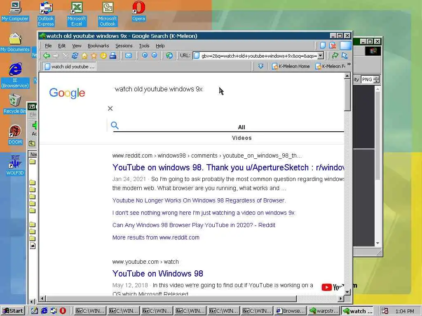Select the 'watch old youtube ...' browser tab
The width and height of the screenshot is (422, 316).
[x=69, y=66]
